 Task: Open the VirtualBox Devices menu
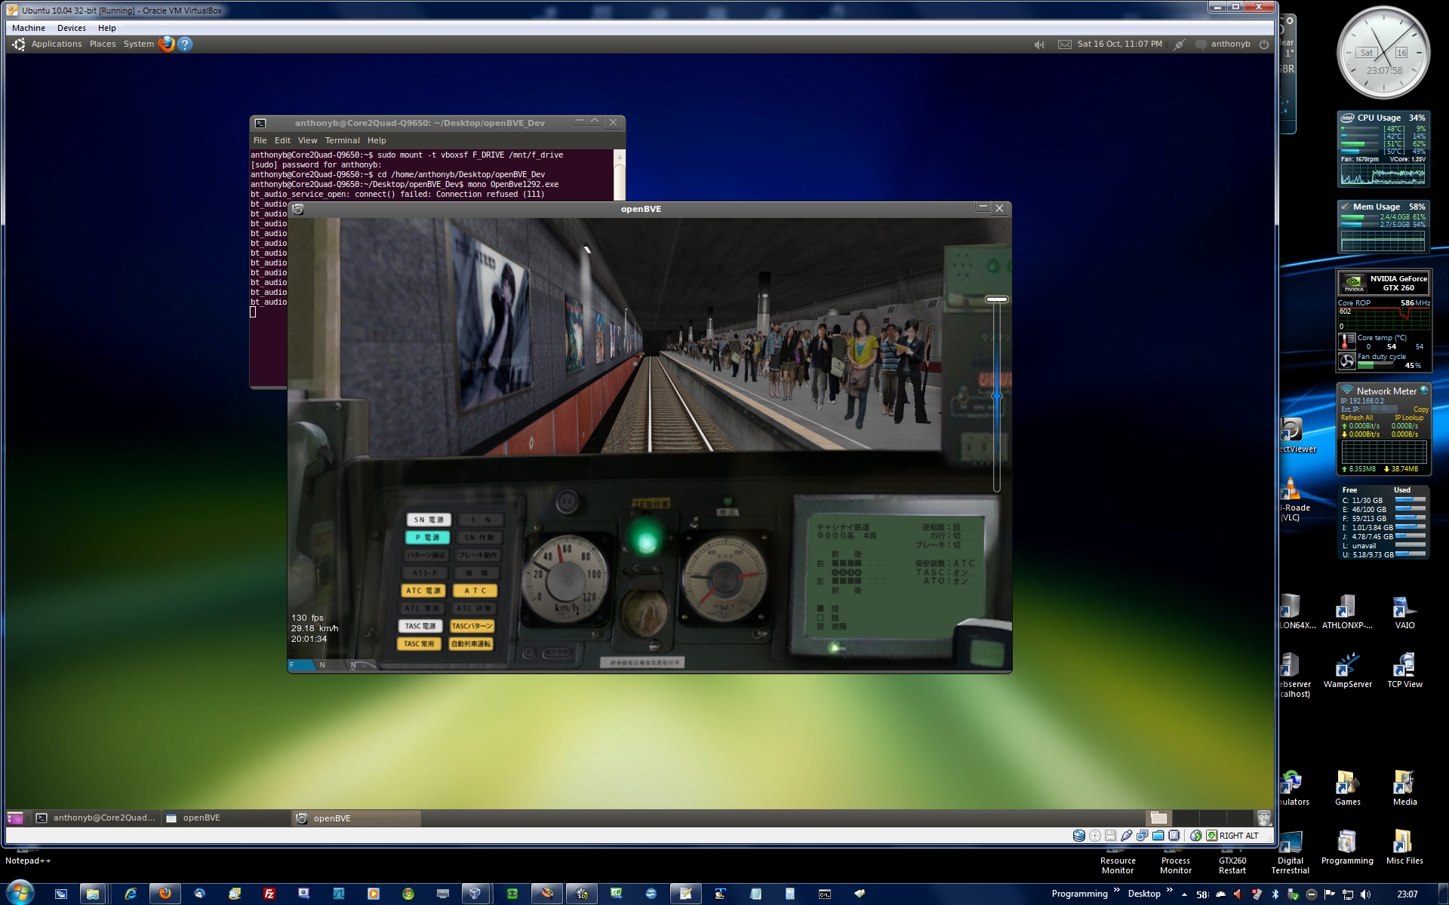[72, 28]
